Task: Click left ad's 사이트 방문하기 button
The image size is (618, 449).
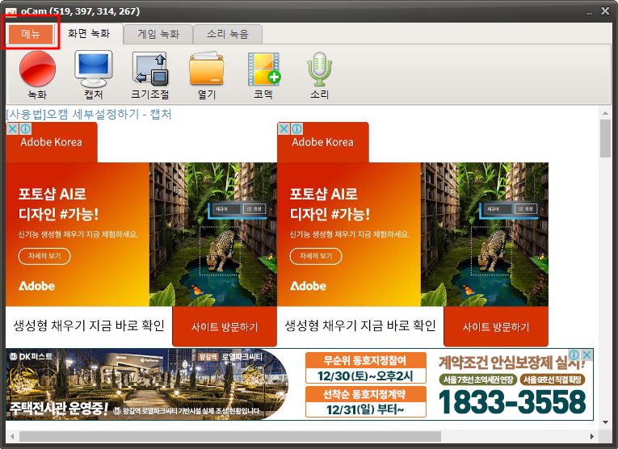Action: pos(225,327)
